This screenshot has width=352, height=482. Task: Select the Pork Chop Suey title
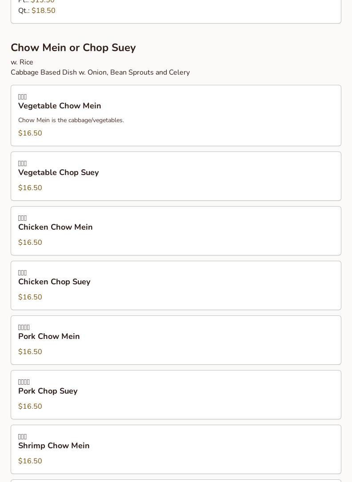point(48,391)
